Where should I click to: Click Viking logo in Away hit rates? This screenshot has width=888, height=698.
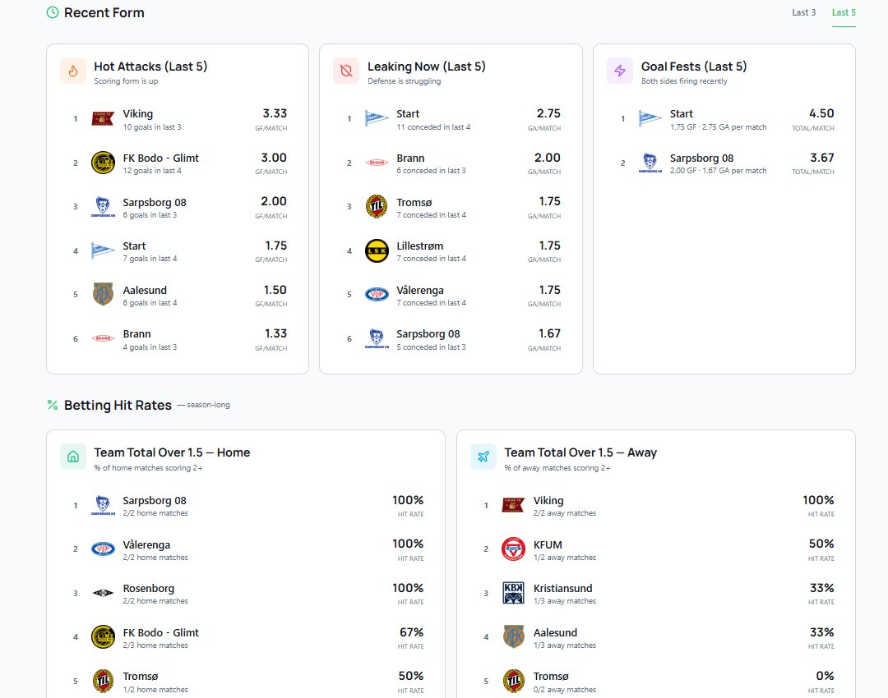click(514, 505)
